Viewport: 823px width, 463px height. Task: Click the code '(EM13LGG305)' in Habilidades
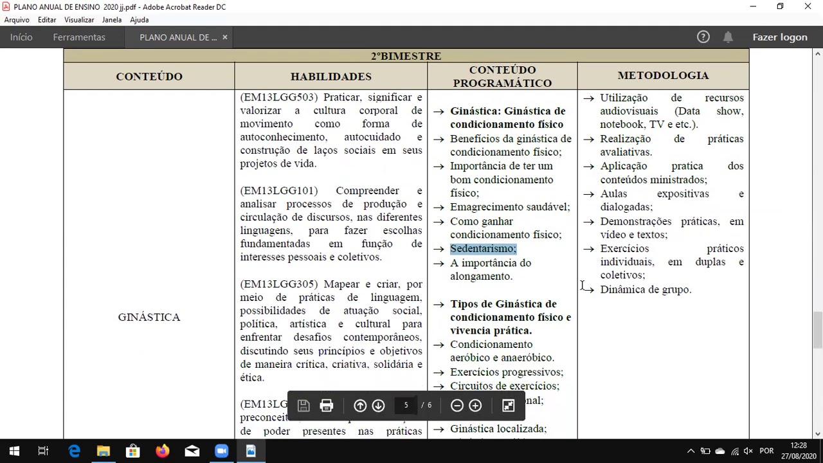pyautogui.click(x=279, y=284)
